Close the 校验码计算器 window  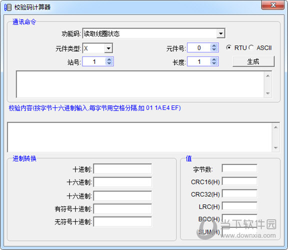273,5
